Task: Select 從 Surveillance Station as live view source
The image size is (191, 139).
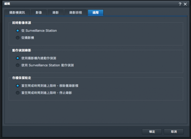Action: [18, 31]
